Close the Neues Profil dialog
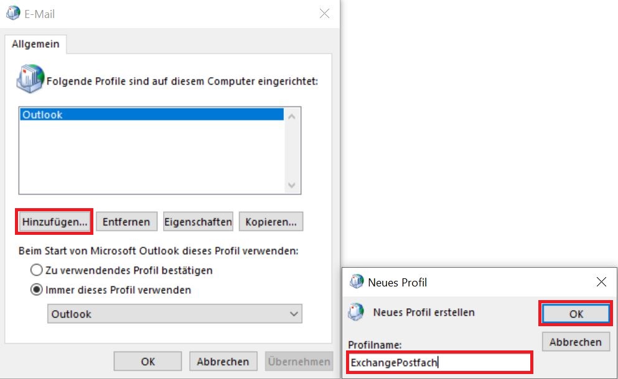618x379 pixels. pos(601,282)
